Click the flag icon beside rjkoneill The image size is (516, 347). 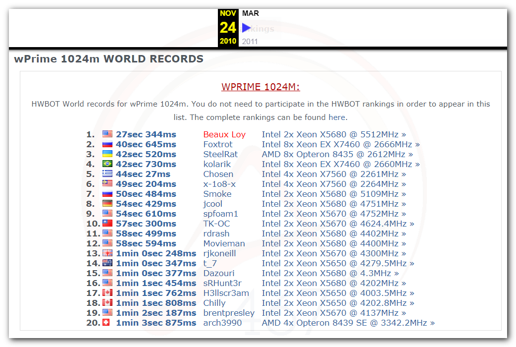(x=107, y=253)
